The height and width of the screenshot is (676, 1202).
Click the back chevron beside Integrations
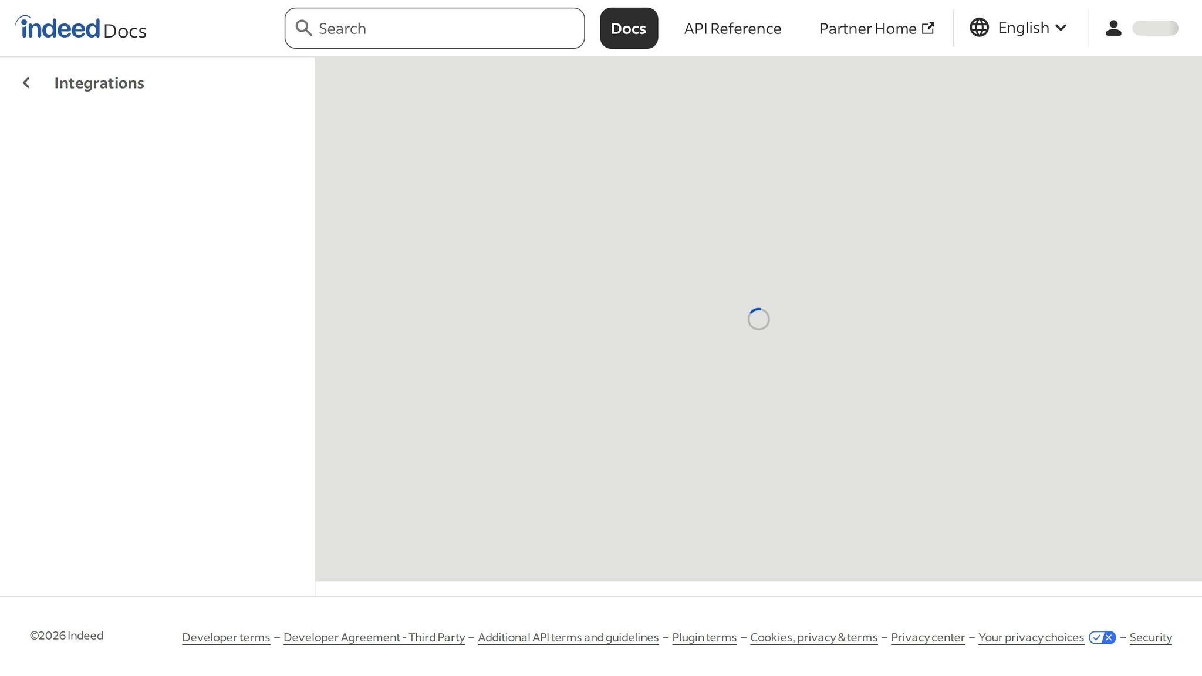(x=26, y=83)
